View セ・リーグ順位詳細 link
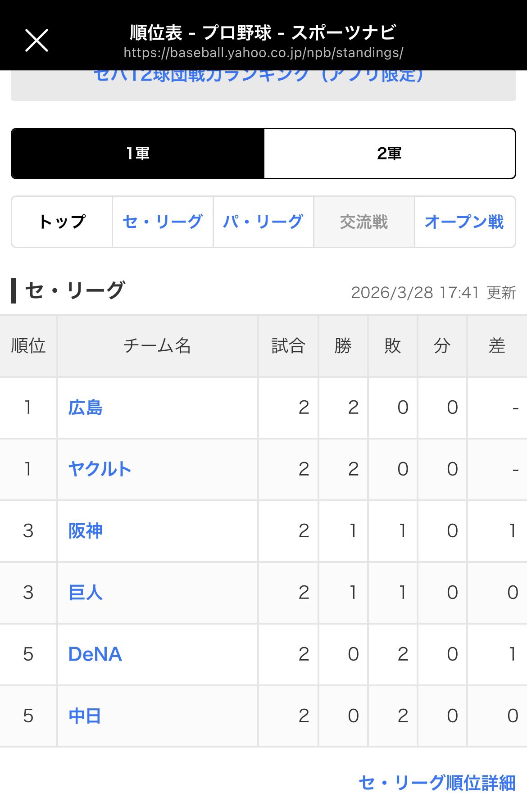This screenshot has width=527, height=802. pyautogui.click(x=437, y=783)
